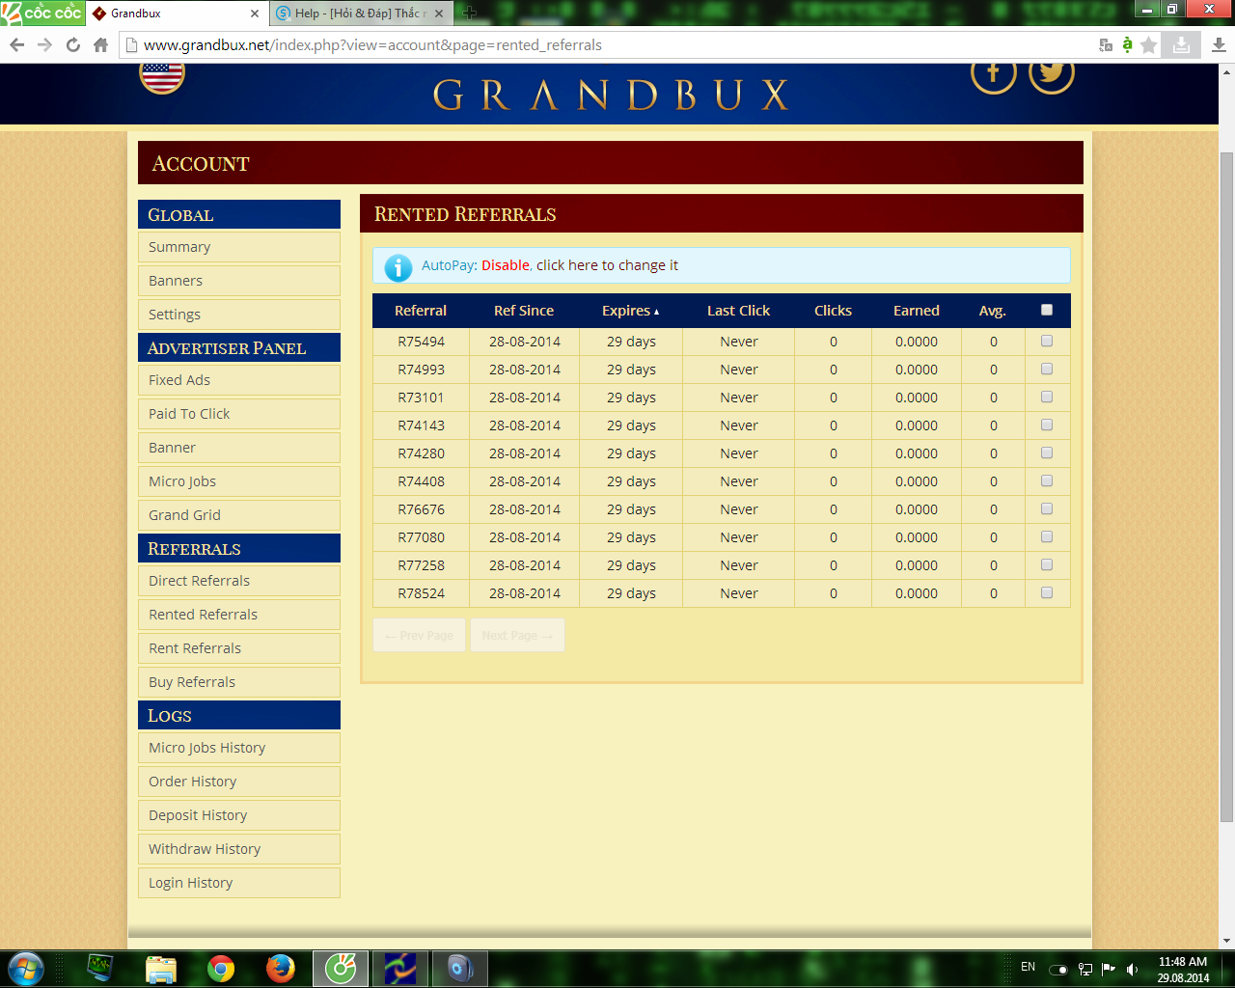
Task: Launch Firefox from the taskbar
Action: 281,968
